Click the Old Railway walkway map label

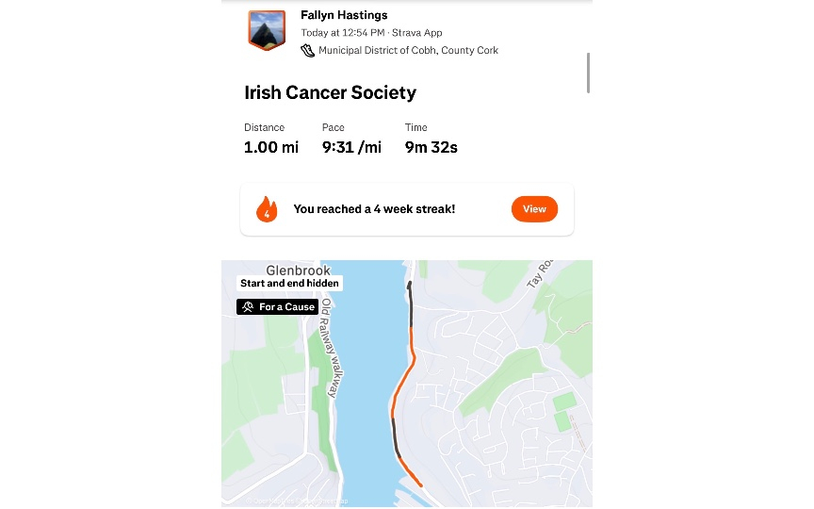(328, 349)
